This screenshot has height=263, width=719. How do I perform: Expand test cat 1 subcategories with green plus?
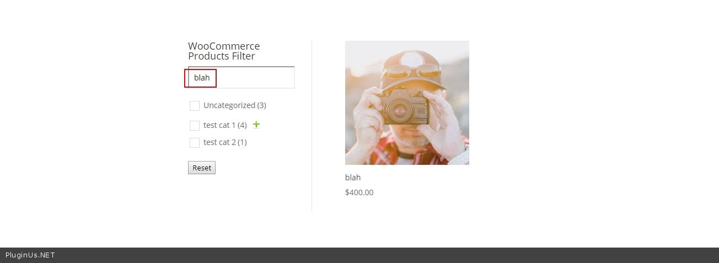(x=256, y=125)
